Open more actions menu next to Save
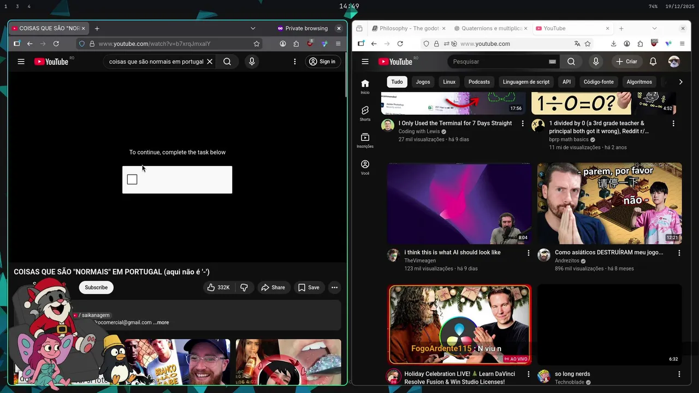 (334, 288)
